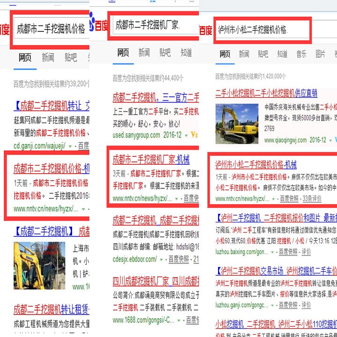Image resolution: width=337 pixels, height=337 pixels.
Task: Expand the arrow after www.1688.com/gongsi/-C...
Action: pyautogui.click(x=179, y=321)
